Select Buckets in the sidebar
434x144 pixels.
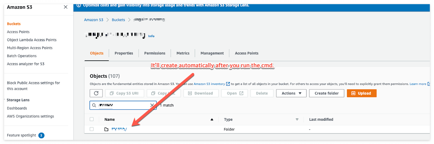point(14,24)
